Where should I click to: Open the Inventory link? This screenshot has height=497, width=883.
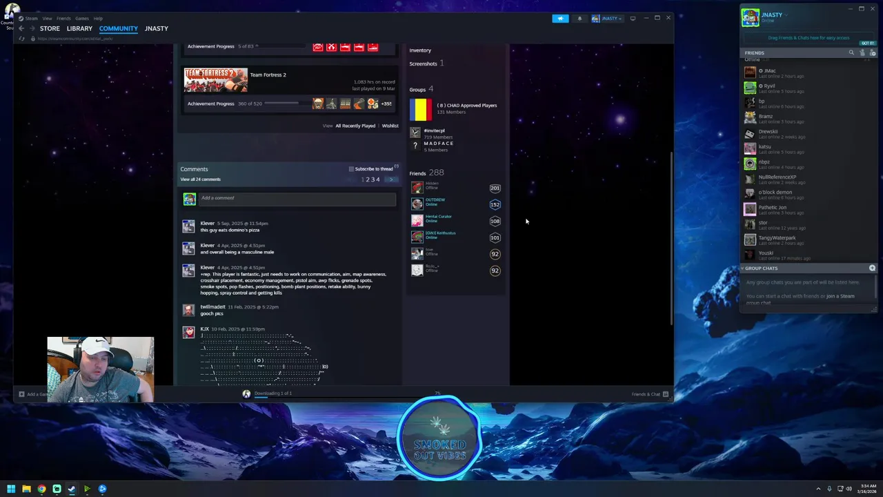420,50
